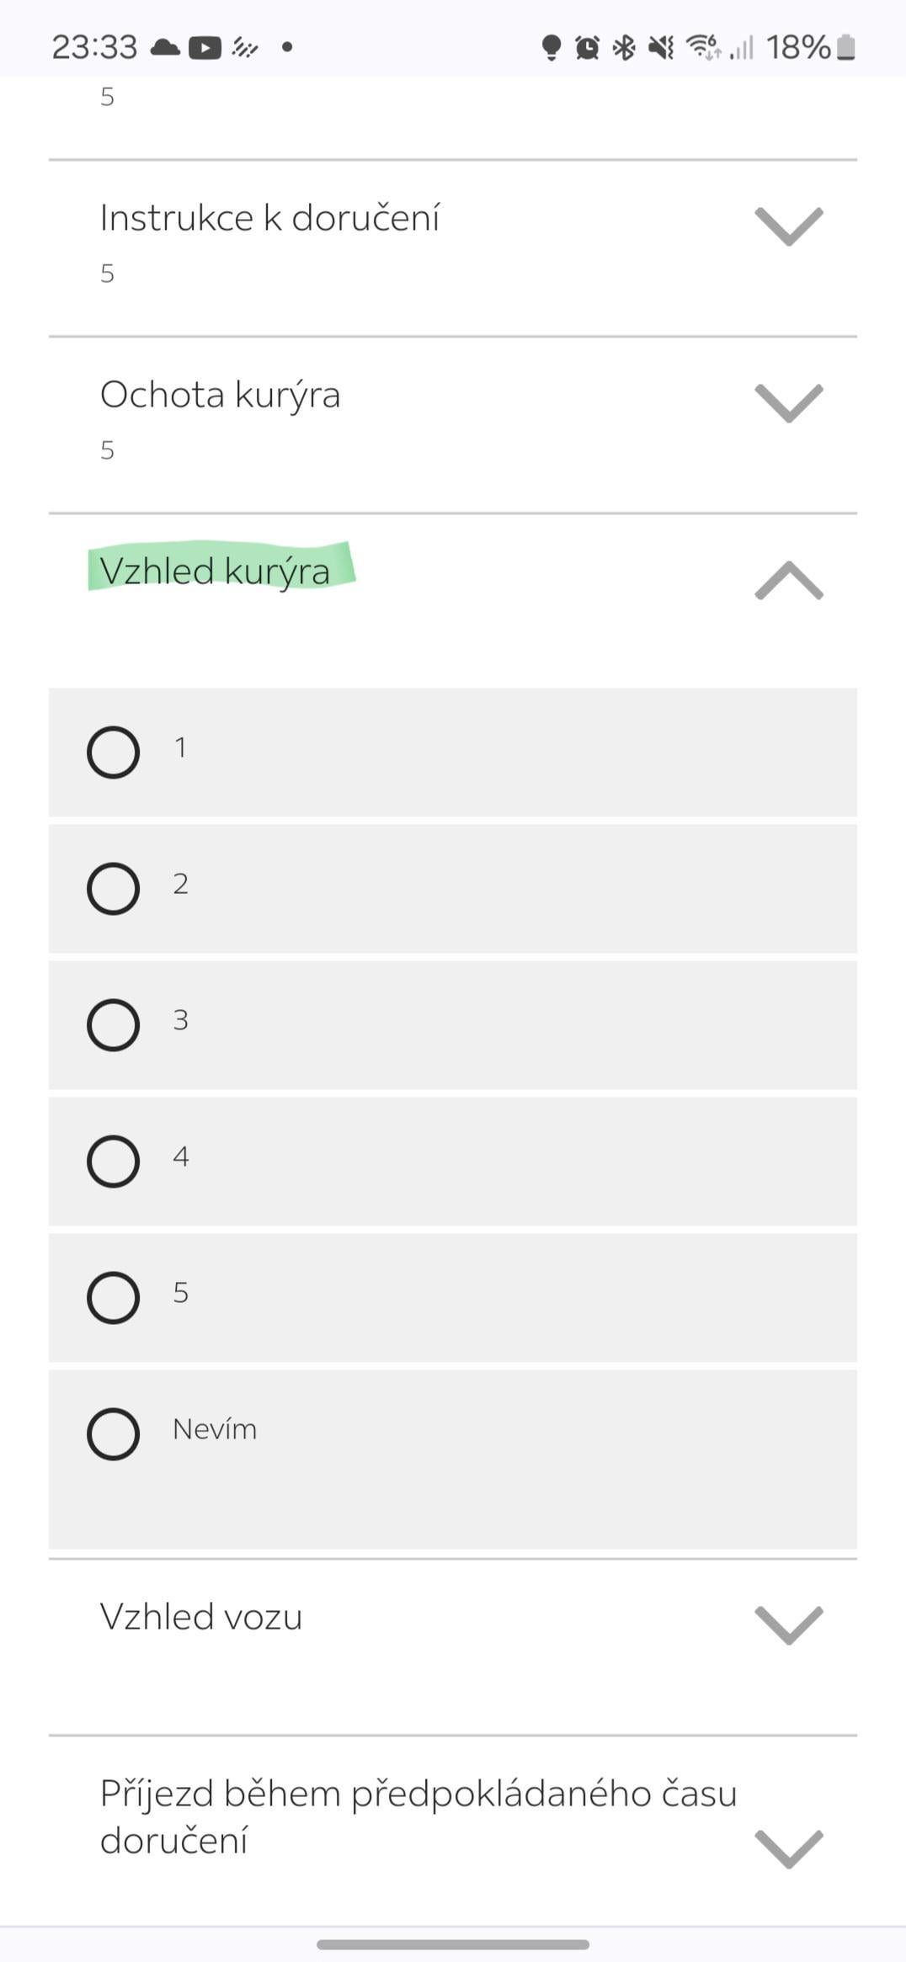Tap the alarm clock status icon
Screen dimensions: 906x1962
(587, 48)
